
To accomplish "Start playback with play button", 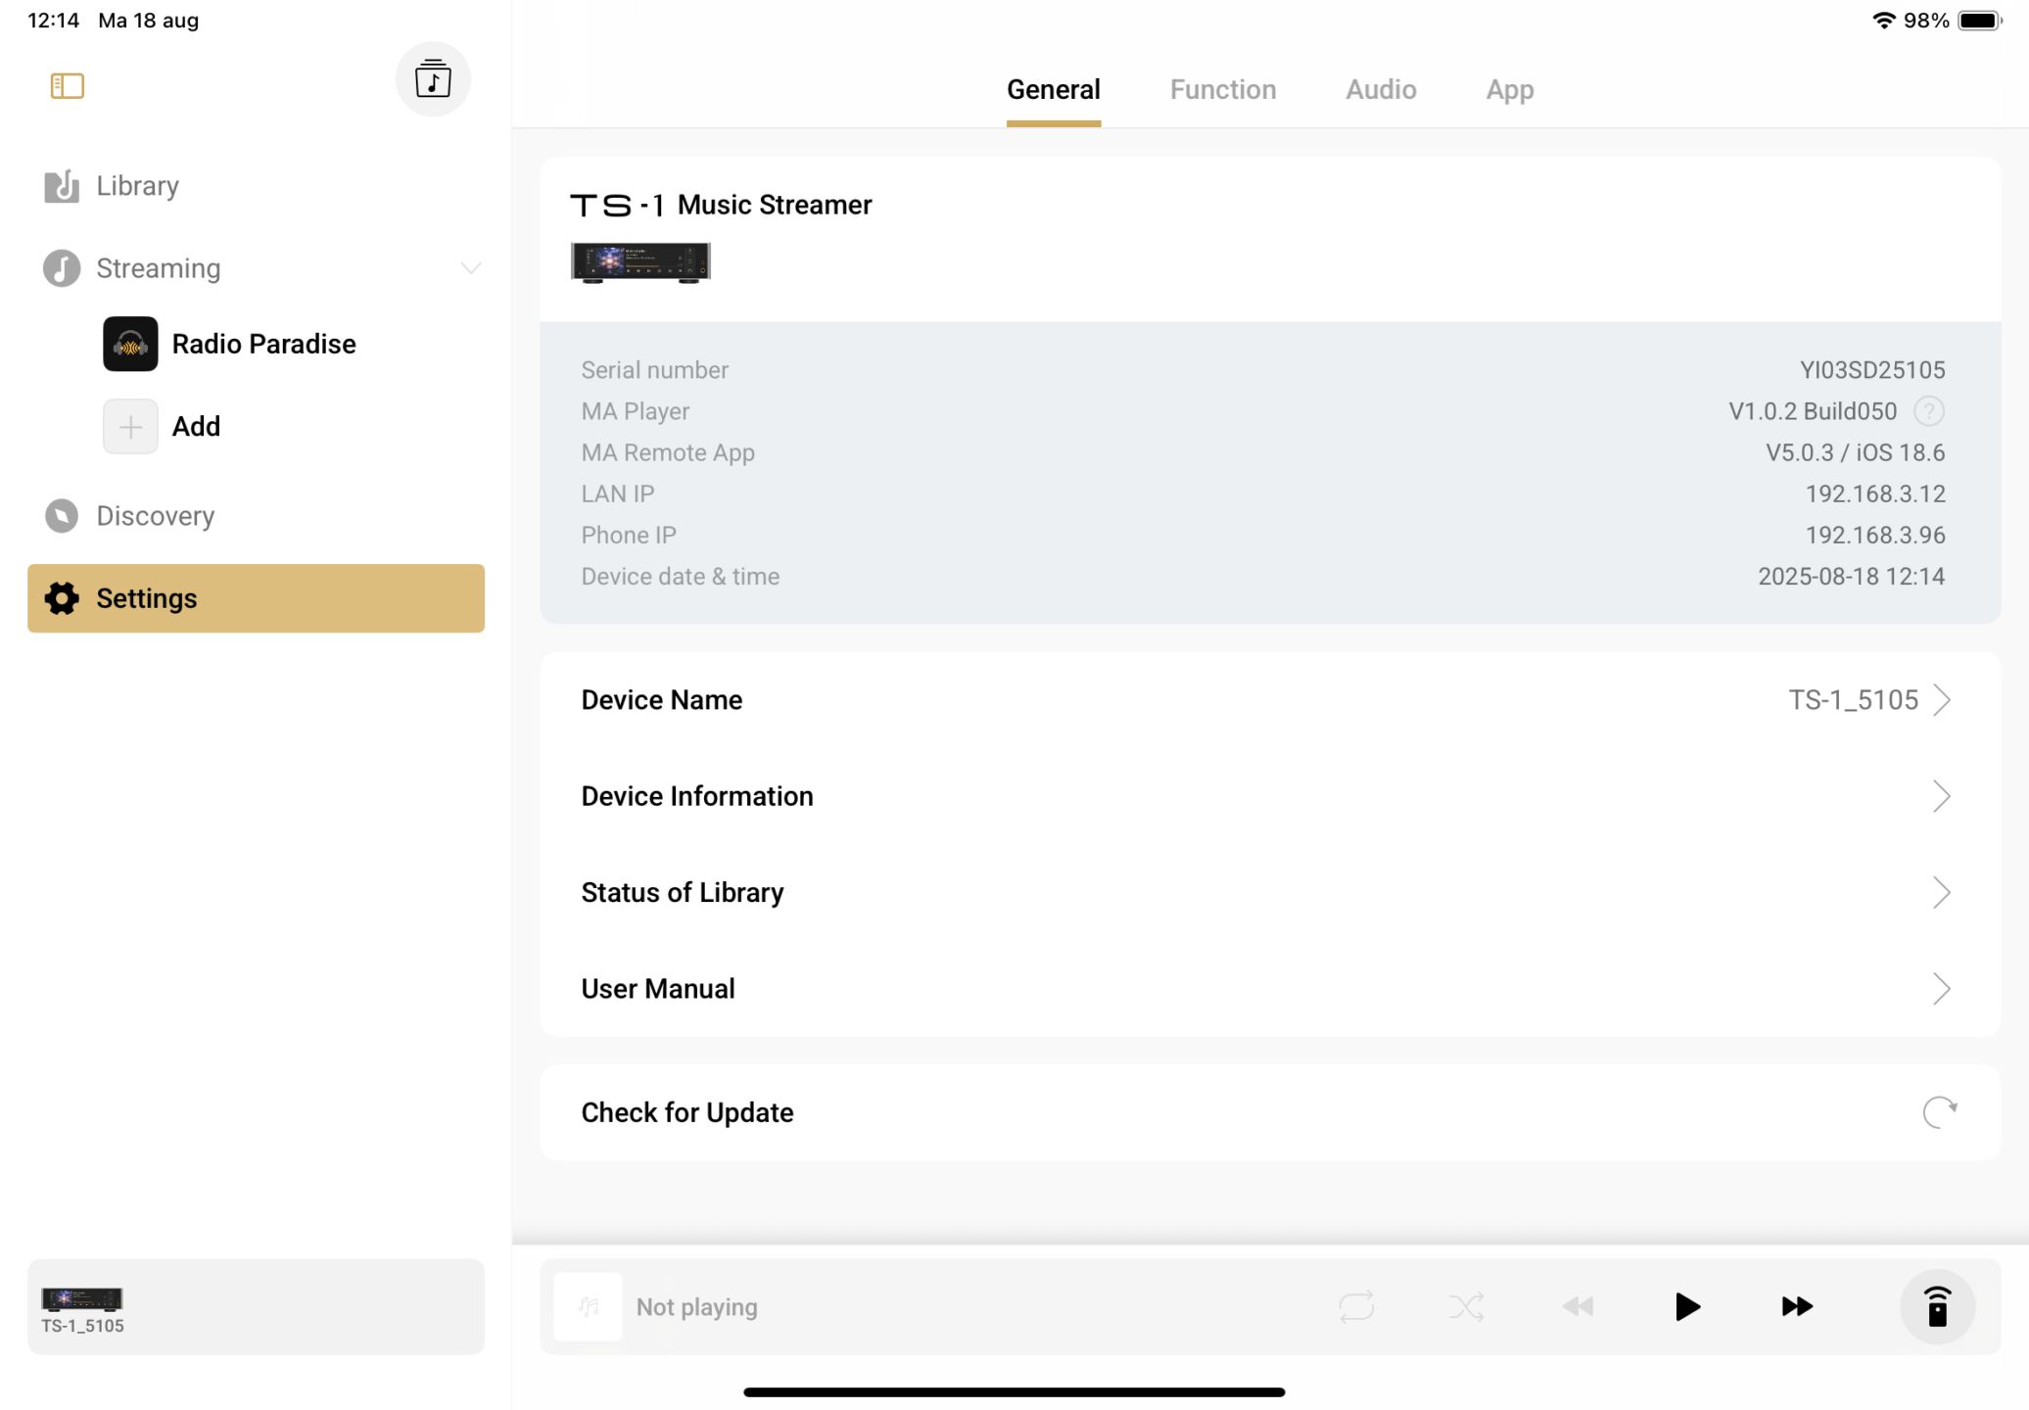I will 1687,1306.
